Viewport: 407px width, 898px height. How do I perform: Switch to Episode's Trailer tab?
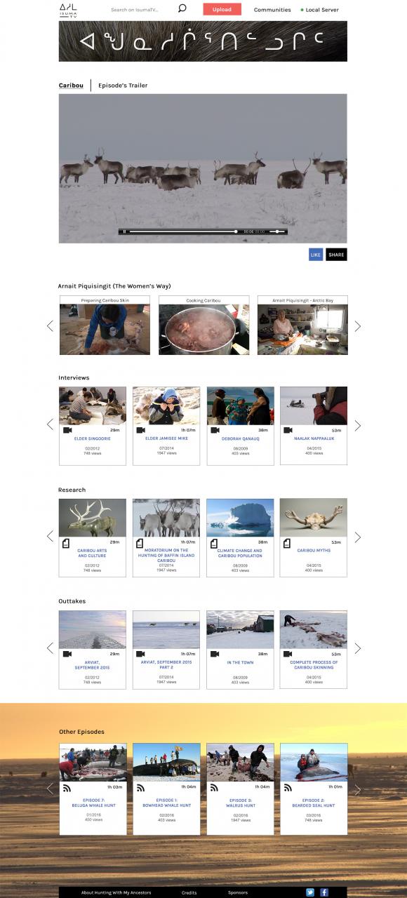123,86
